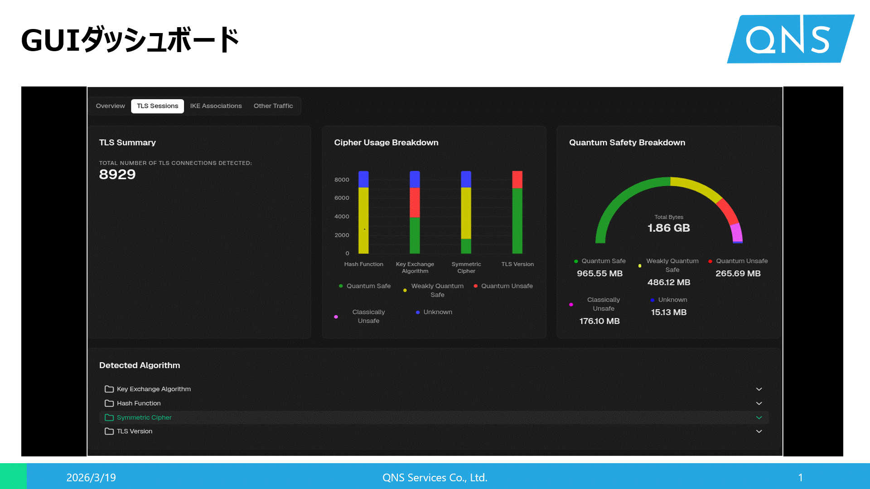Screen dimensions: 870x489
Task: Open the IKE Associations tab
Action: pos(216,106)
